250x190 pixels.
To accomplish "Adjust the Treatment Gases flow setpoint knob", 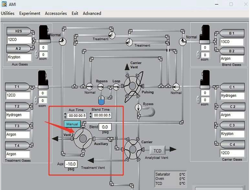I will pyautogui.click(x=36, y=100).
